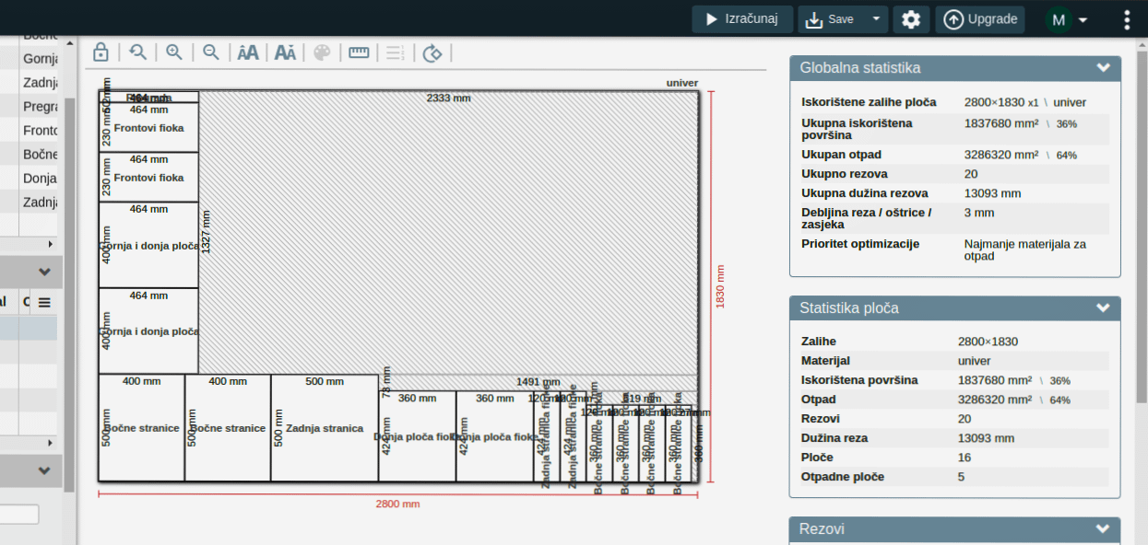Viewport: 1148px width, 545px height.
Task: Click the color palette icon
Action: point(322,52)
